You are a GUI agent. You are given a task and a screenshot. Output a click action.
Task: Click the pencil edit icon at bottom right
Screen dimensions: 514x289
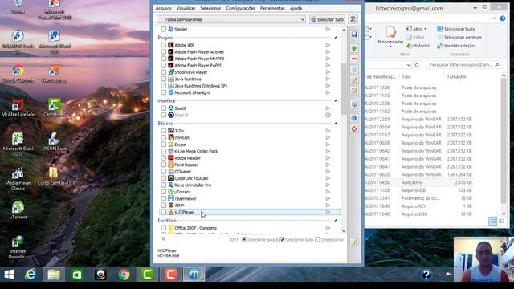(x=354, y=242)
